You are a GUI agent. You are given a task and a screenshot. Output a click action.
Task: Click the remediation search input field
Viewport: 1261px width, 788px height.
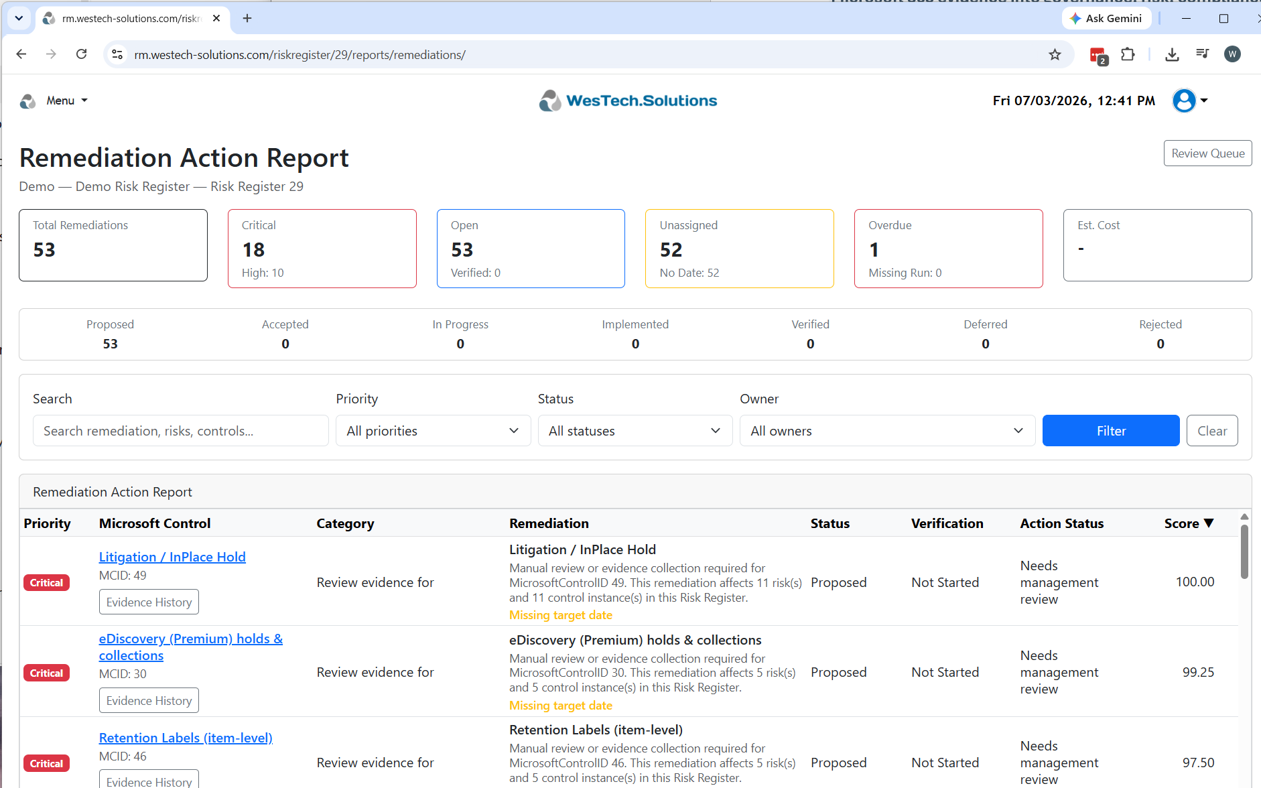(180, 431)
